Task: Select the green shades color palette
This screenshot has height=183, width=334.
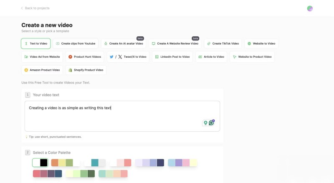Action: [80, 173]
